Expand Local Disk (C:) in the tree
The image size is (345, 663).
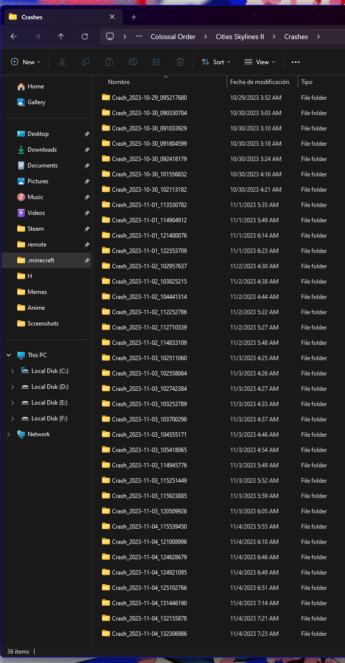pyautogui.click(x=13, y=371)
